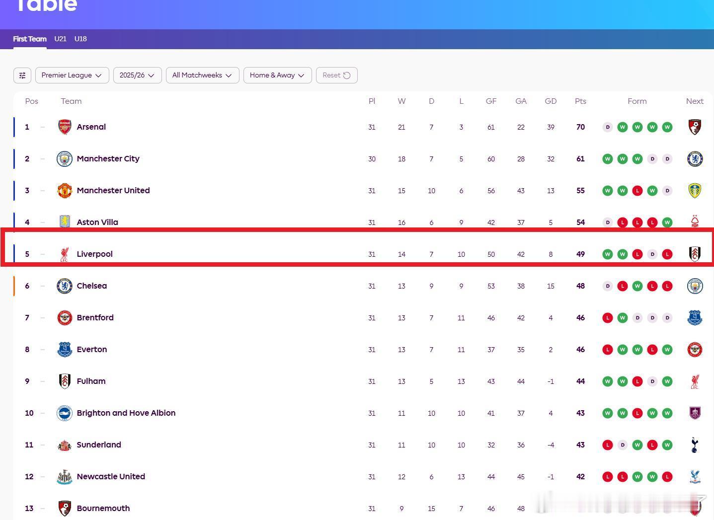Click the Brighton and Hove Albion crest
Screen dimensions: 714x520
(x=65, y=413)
